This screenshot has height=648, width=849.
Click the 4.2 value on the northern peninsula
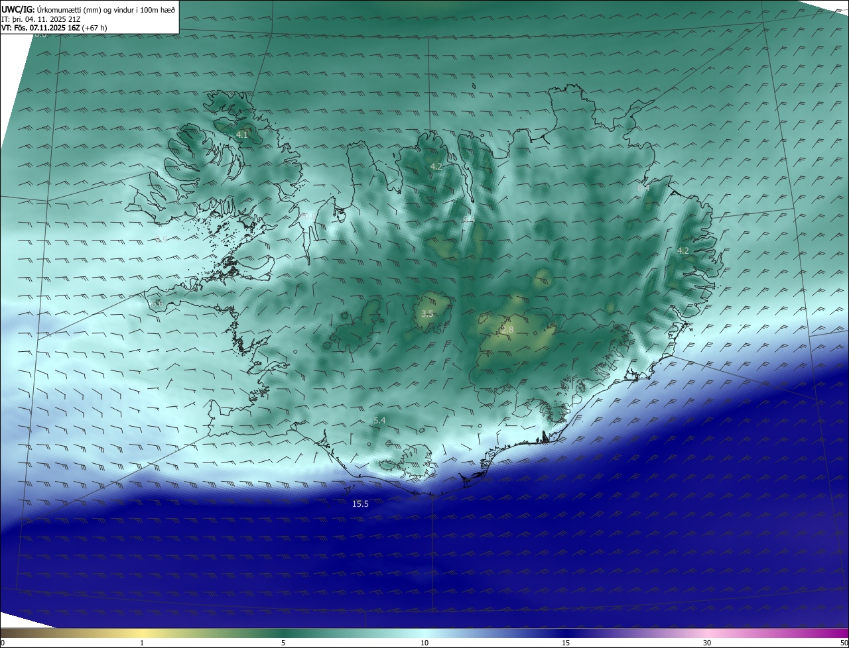coord(436,166)
